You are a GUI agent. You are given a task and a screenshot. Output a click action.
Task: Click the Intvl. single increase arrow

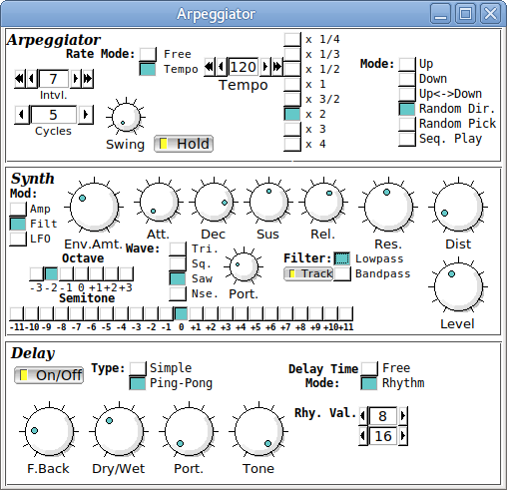coord(76,79)
